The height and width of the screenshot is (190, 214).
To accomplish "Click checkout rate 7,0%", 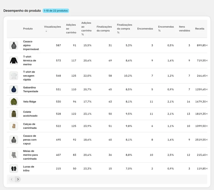I will 129,168.
